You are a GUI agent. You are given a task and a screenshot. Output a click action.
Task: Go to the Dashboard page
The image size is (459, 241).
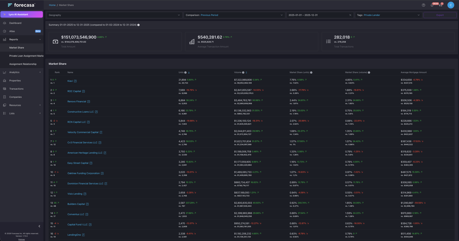(x=15, y=23)
